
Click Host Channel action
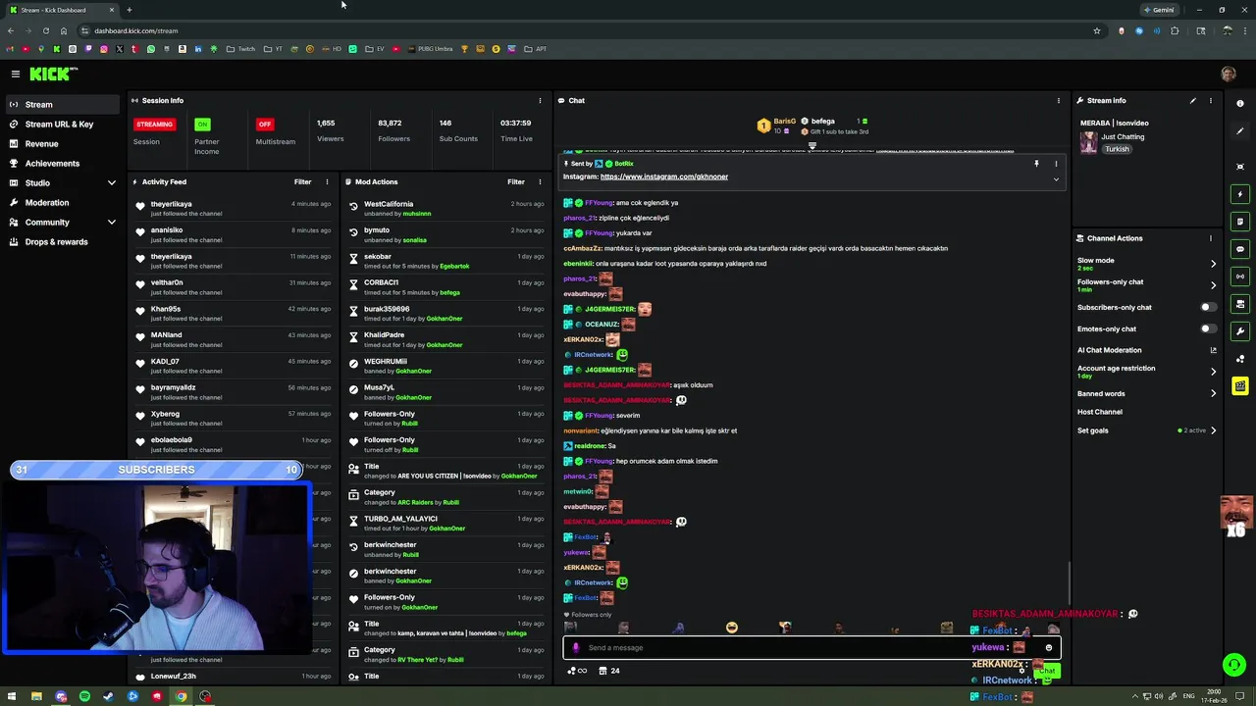point(1099,412)
